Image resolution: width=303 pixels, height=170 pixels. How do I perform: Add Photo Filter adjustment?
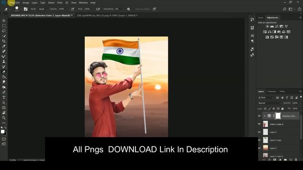click(x=279, y=32)
